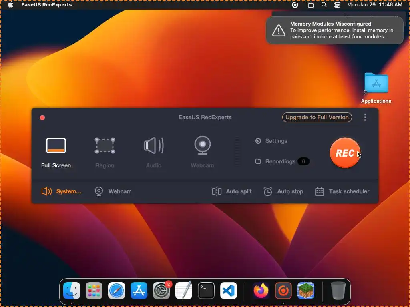Open the Trash from the Dock
This screenshot has width=410, height=307.
pos(338,291)
